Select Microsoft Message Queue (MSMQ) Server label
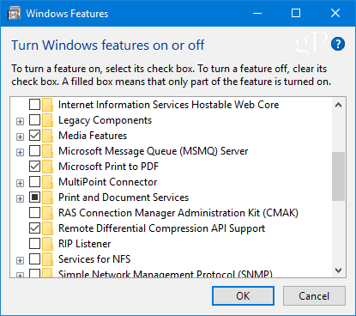The height and width of the screenshot is (316, 356). tap(153, 151)
